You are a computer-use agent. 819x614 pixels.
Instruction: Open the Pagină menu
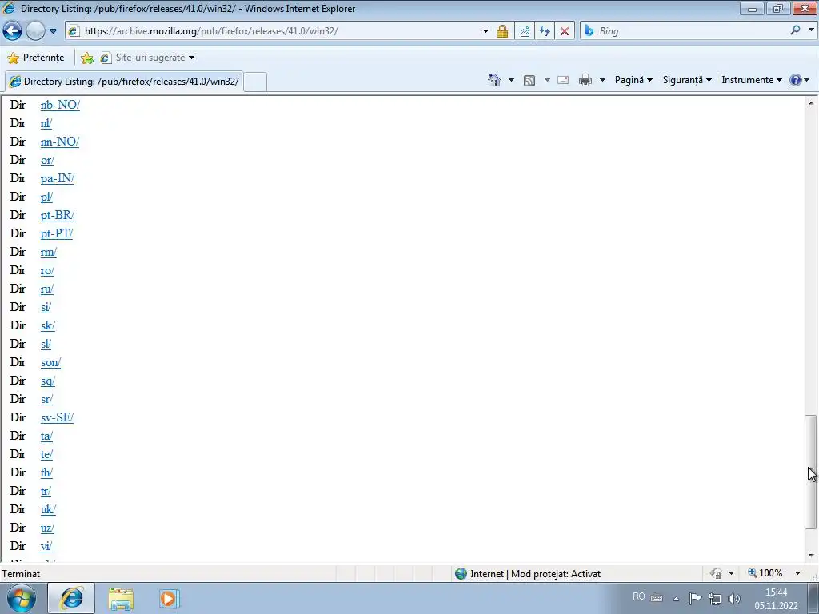(633, 80)
